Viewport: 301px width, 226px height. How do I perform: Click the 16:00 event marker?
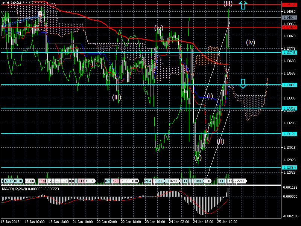(x=159, y=181)
